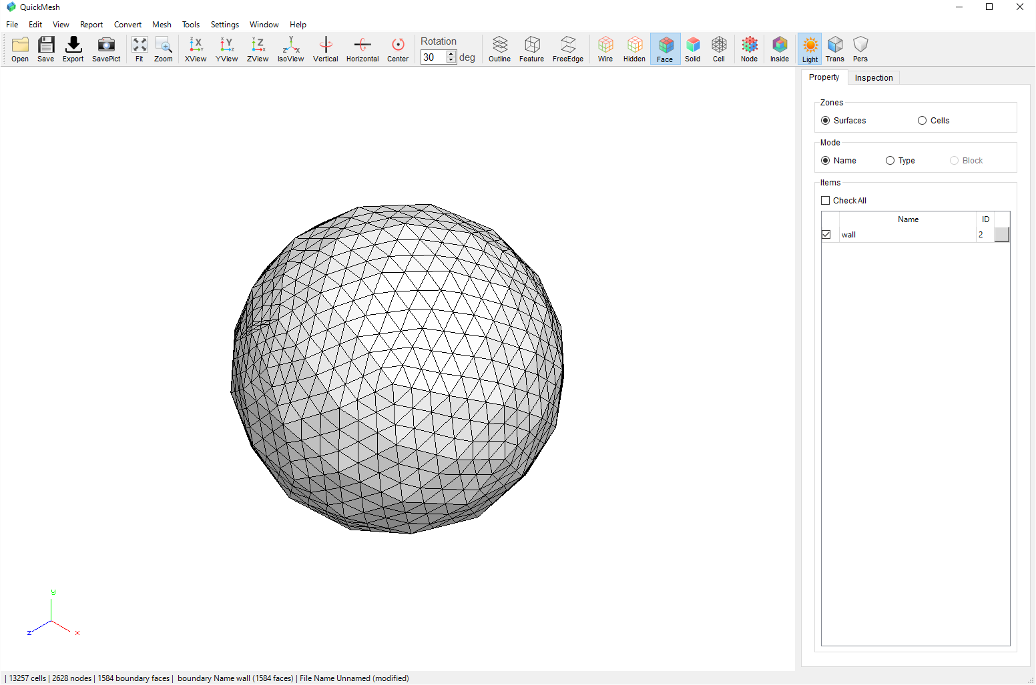
Task: Open the Report menu
Action: pyautogui.click(x=91, y=25)
